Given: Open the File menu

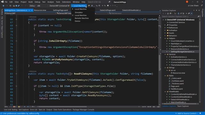Looking at the screenshot, I should point(6,2).
